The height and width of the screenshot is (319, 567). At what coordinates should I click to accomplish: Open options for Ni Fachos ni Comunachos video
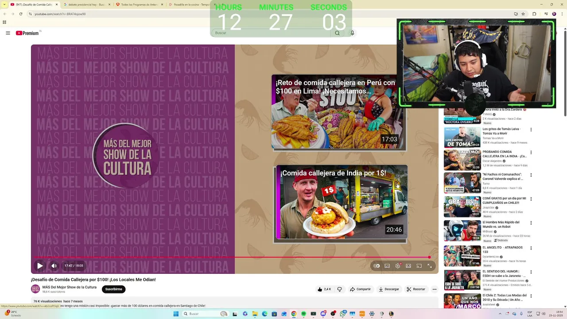tap(531, 175)
